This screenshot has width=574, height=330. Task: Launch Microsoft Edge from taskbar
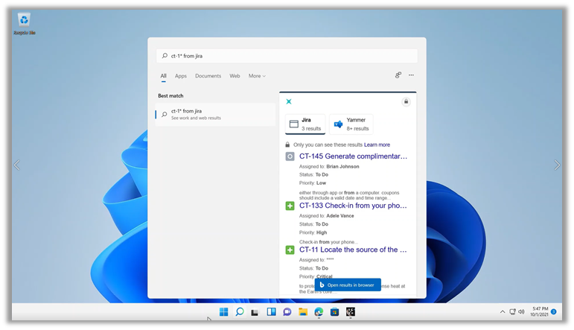click(x=319, y=311)
